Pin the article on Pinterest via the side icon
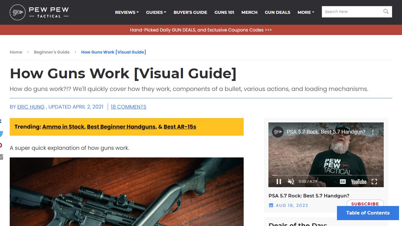 1,145
